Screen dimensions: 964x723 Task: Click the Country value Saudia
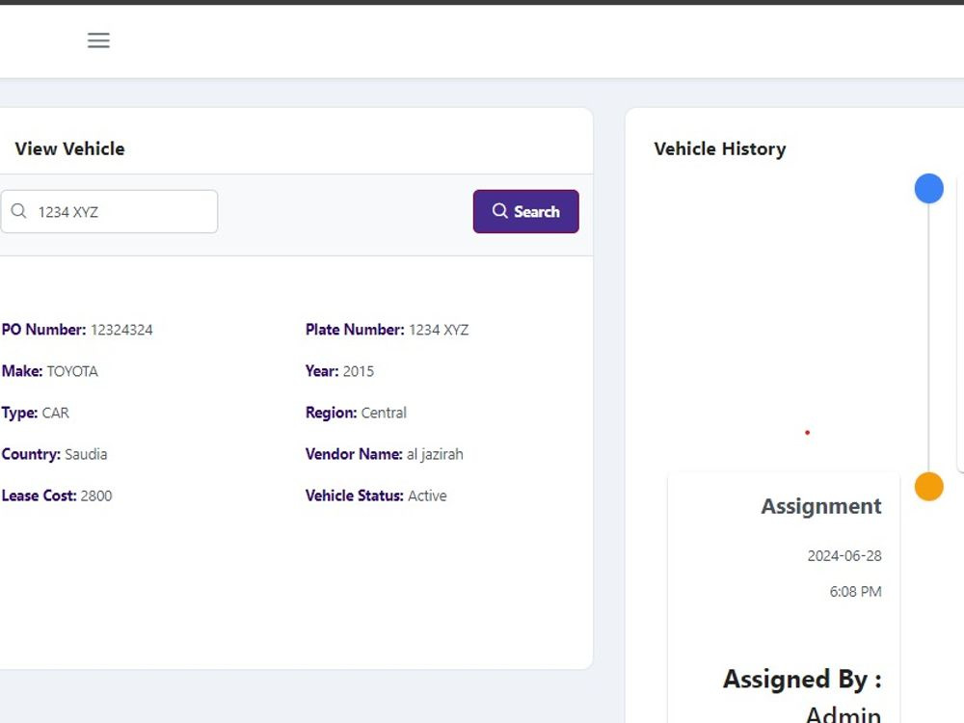pos(86,454)
